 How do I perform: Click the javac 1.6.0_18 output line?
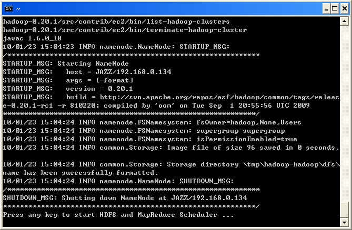[32, 38]
